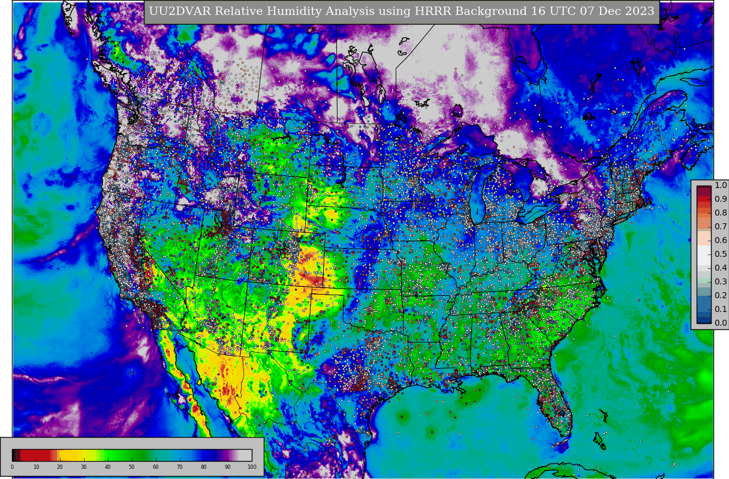Image resolution: width=729 pixels, height=479 pixels.
Task: Pick the red segment of humidity colorbar
Action: 36,455
